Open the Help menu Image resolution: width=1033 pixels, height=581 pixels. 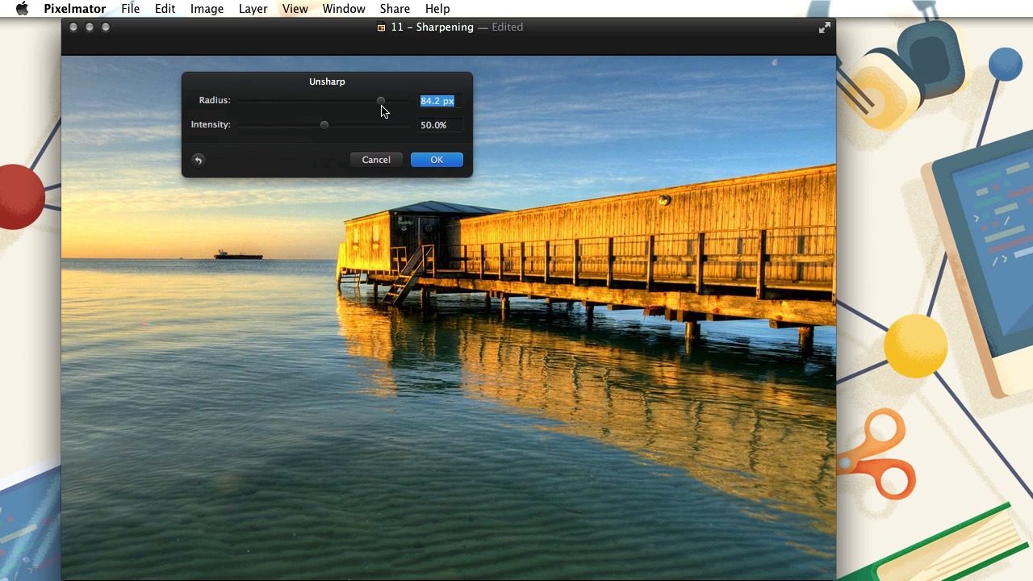[437, 9]
